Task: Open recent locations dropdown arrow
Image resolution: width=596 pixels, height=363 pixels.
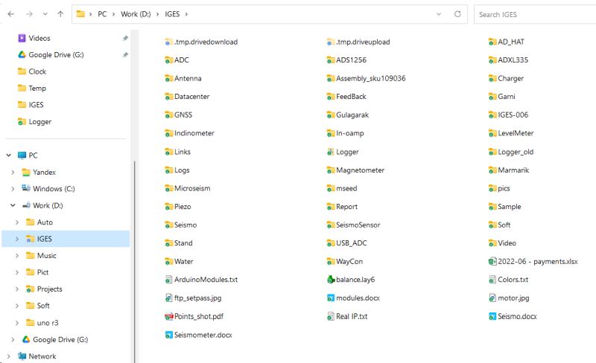Action: 45,14
